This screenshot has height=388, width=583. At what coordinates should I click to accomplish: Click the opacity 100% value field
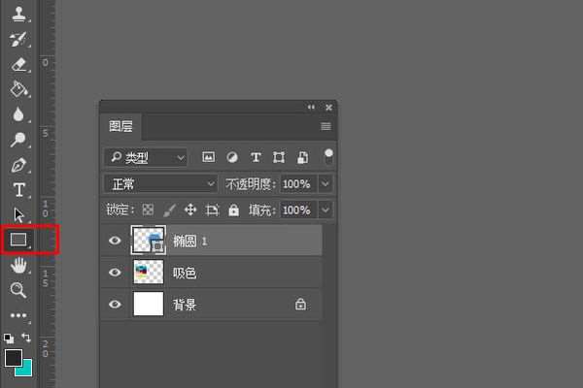[x=298, y=183]
